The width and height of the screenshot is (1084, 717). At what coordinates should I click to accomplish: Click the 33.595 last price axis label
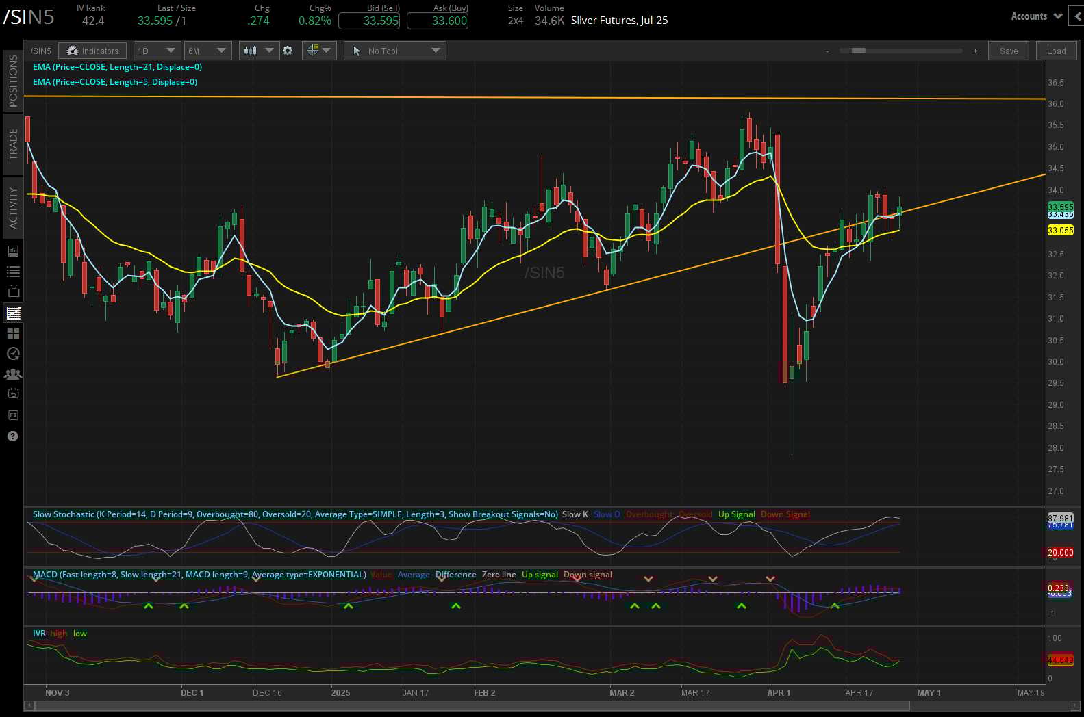click(1061, 207)
